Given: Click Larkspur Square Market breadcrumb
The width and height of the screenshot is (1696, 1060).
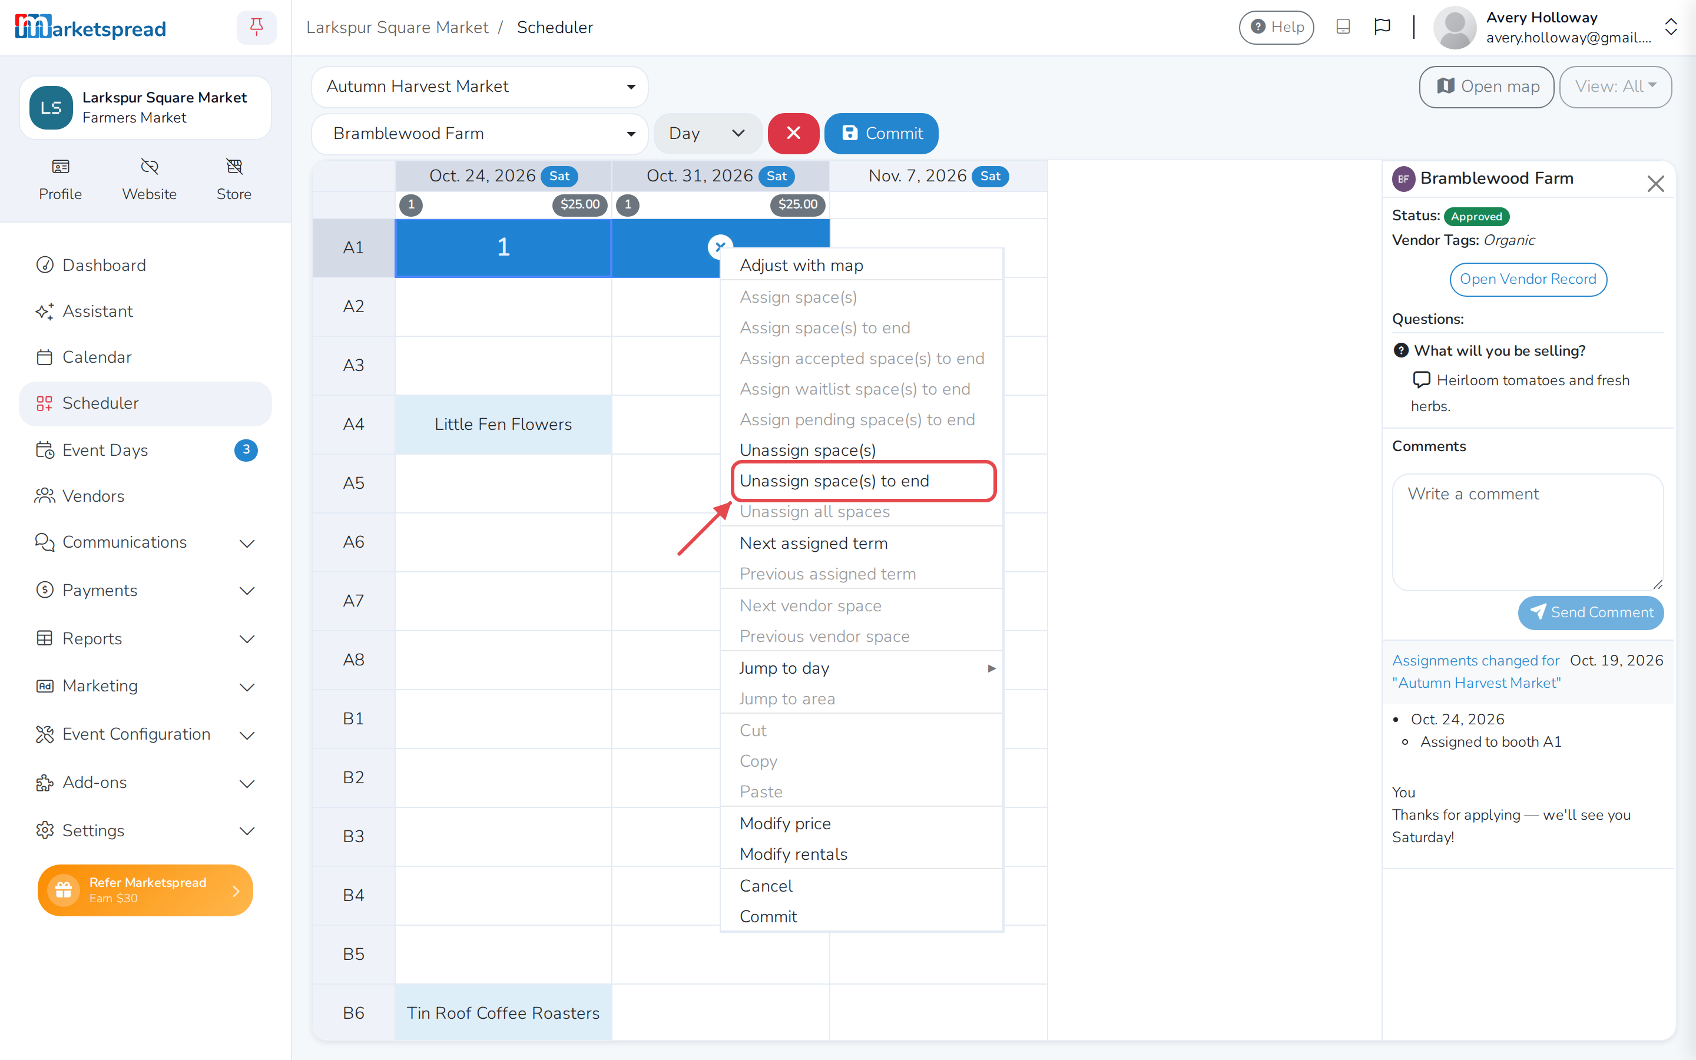Looking at the screenshot, I should pos(397,27).
